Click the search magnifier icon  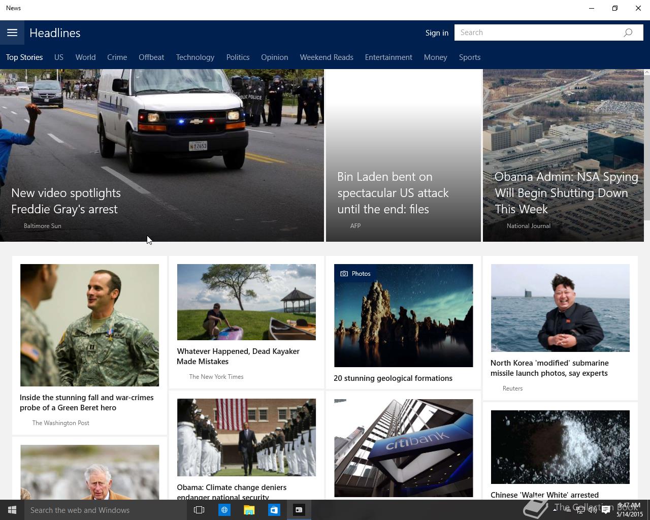pyautogui.click(x=628, y=32)
